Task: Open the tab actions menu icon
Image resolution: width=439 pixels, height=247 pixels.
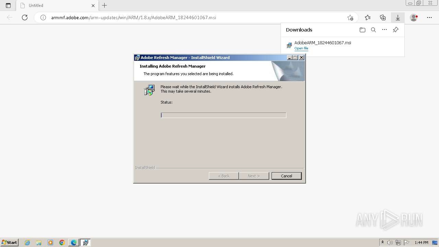Action: pyautogui.click(x=8, y=5)
